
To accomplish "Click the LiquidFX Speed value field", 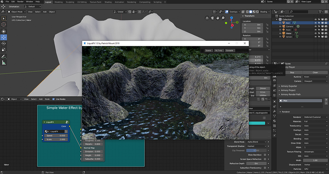I will click(56, 135).
